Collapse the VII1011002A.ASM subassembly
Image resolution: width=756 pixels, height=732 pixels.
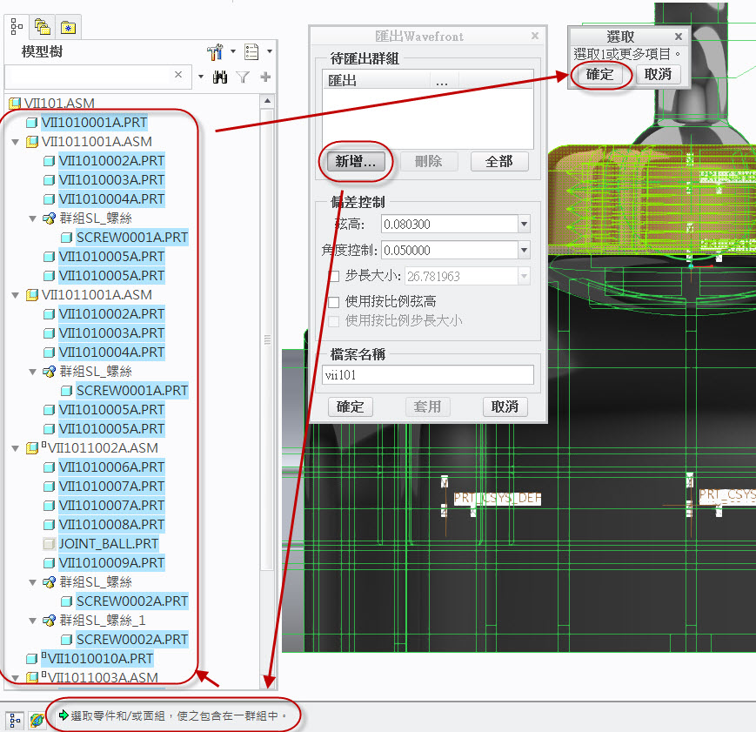click(x=15, y=448)
